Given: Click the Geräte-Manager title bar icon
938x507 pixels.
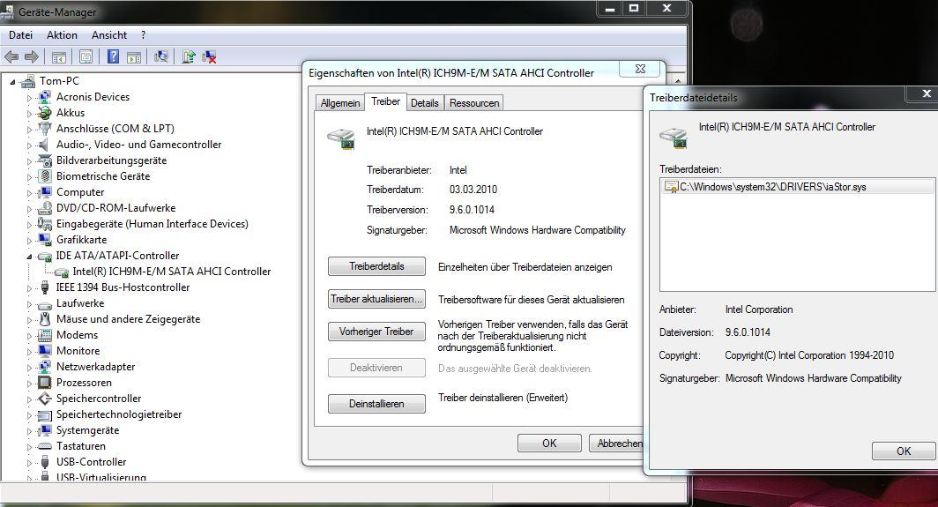Looking at the screenshot, I should pos(8,11).
